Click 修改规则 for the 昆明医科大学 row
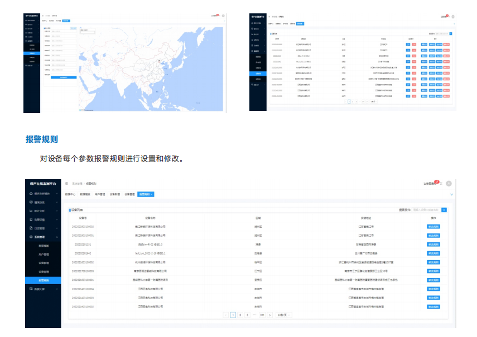The height and width of the screenshot is (337, 477). point(433,280)
